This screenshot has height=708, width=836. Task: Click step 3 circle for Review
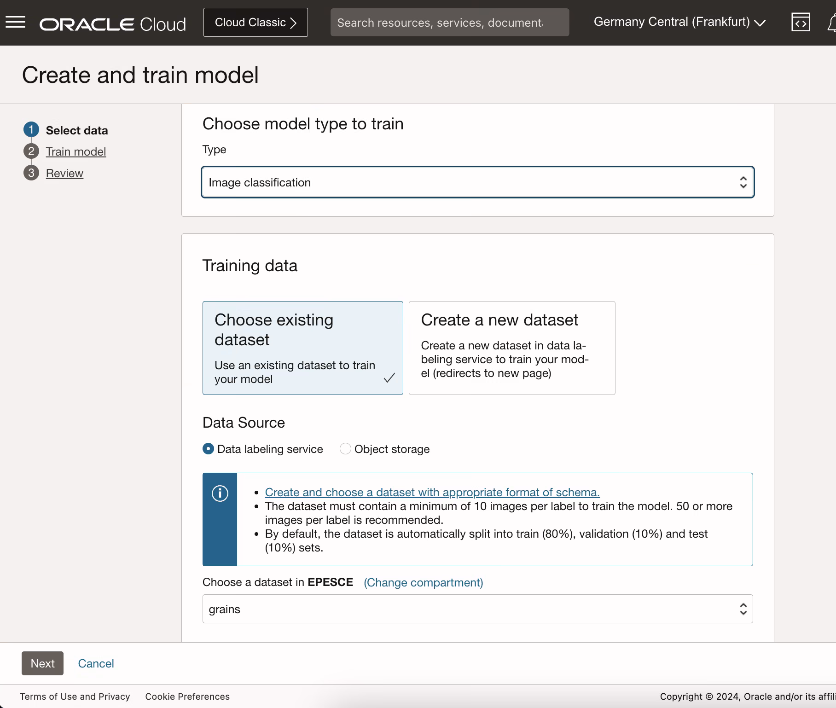(31, 173)
